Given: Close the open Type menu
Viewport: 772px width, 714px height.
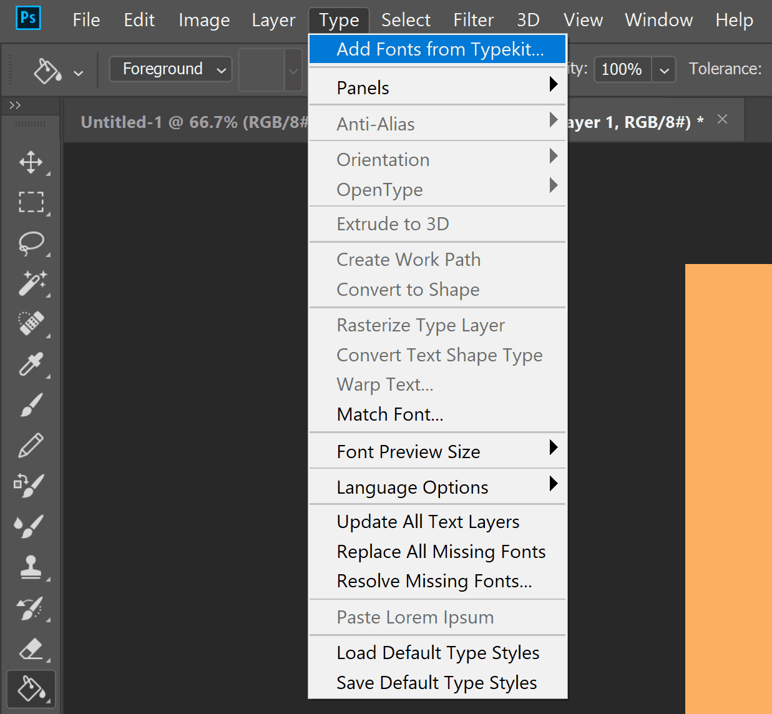Looking at the screenshot, I should [x=339, y=20].
